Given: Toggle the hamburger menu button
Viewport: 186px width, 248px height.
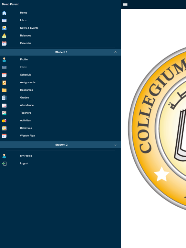Looking at the screenshot, I should 125,5.
